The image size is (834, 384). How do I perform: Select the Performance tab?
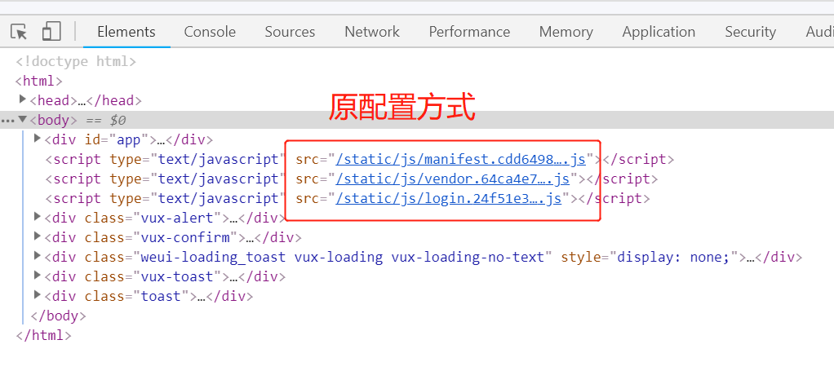[469, 32]
